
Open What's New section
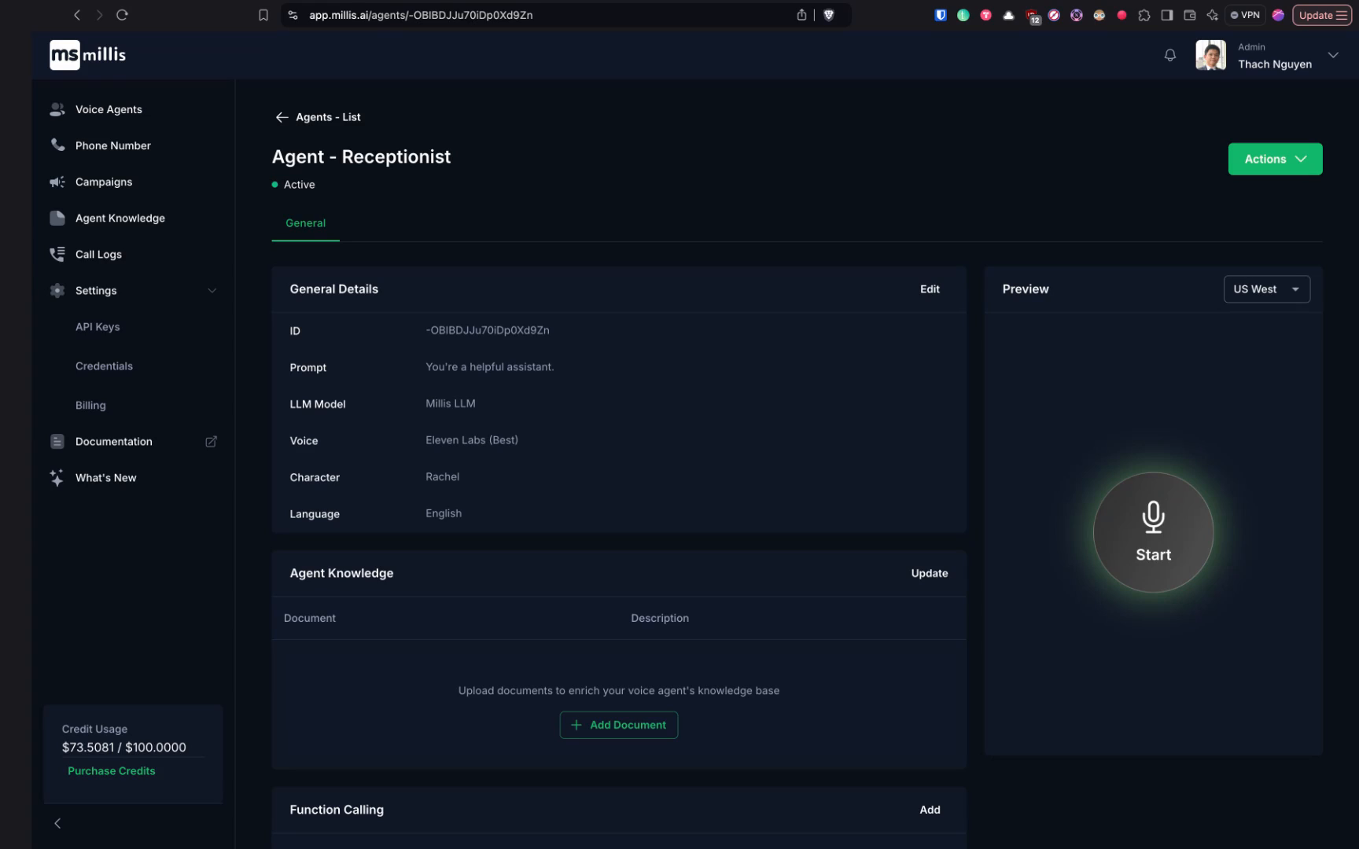105,477
